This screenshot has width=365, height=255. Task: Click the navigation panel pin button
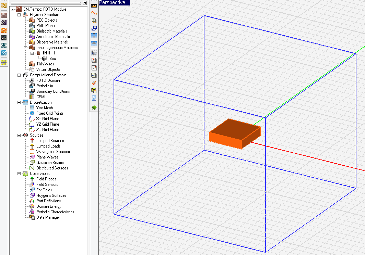(85, 3)
